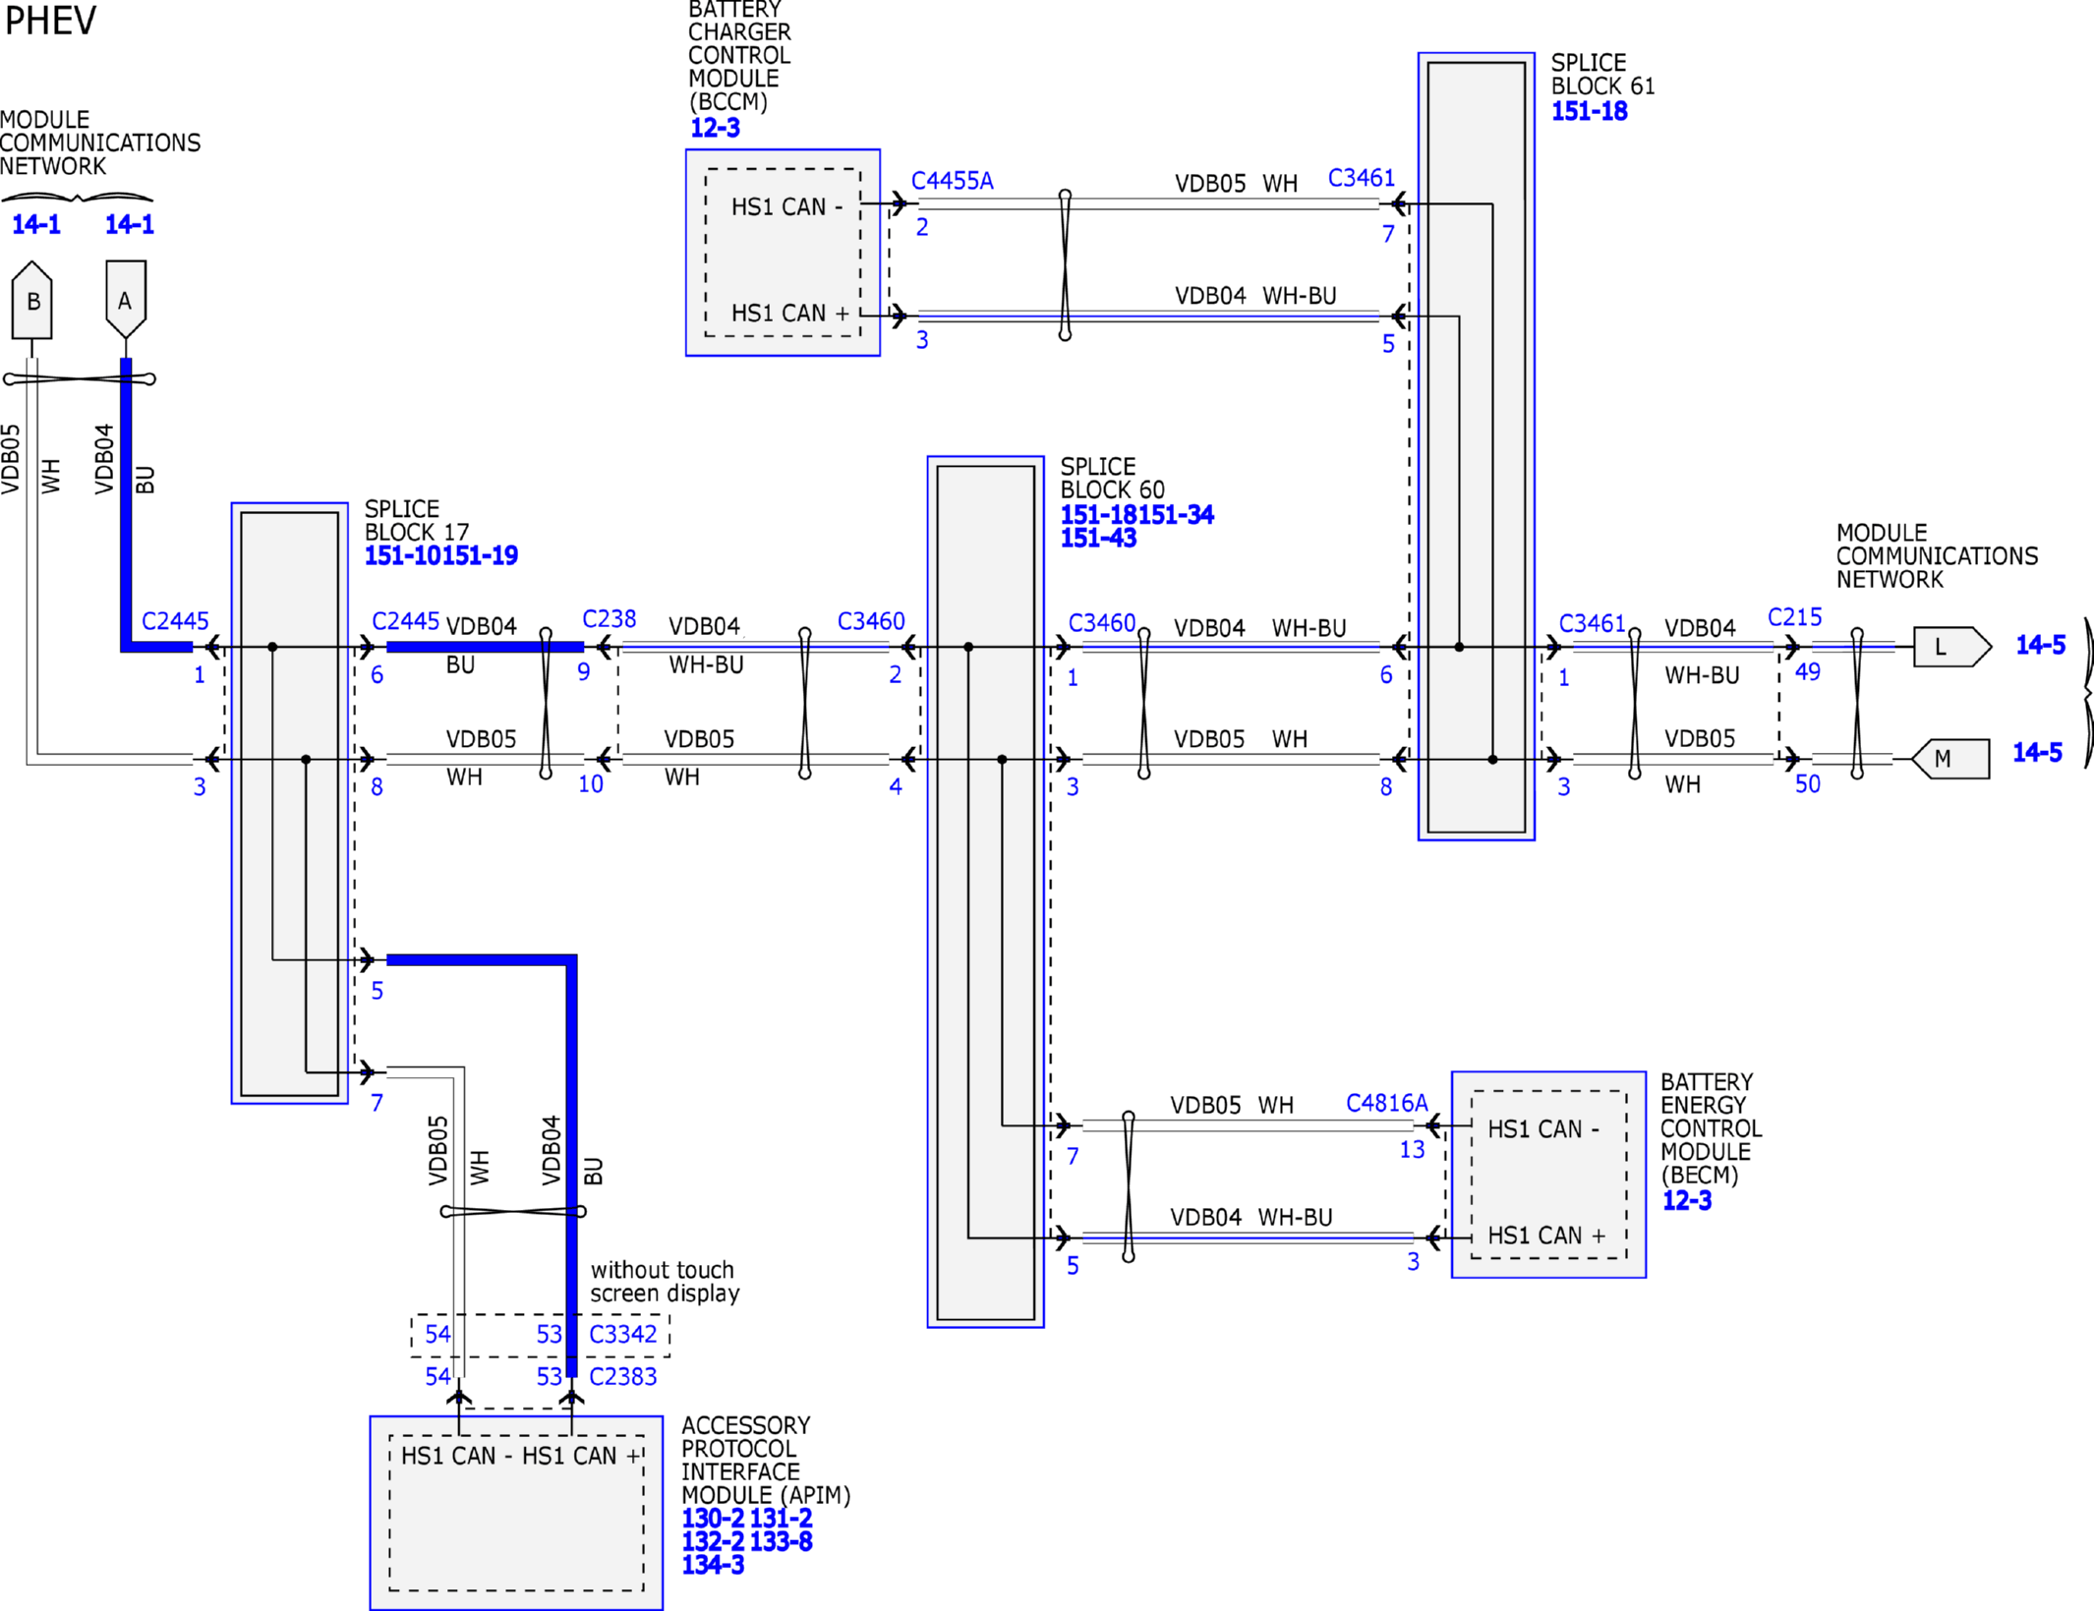Click the Accessory Protocol Interface Module component box
This screenshot has width=2094, height=1611.
coord(516,1513)
